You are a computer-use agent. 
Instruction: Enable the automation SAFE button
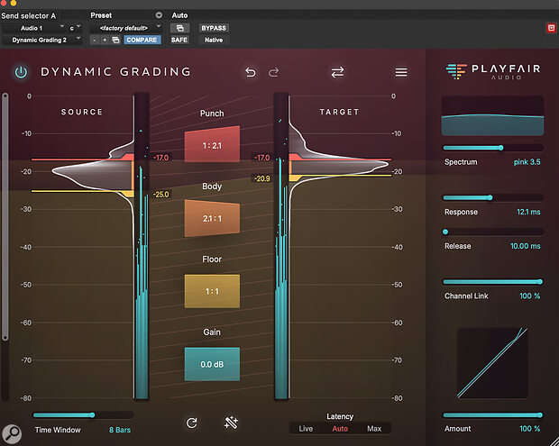click(x=179, y=40)
